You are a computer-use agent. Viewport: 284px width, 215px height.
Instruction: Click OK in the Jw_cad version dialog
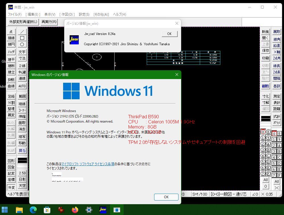point(169,34)
